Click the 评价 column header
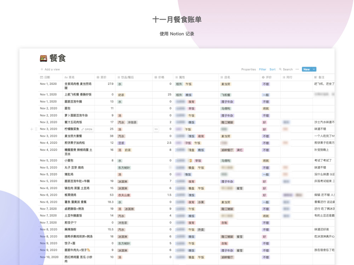Screen dimensions: 354x265 pos(270,77)
